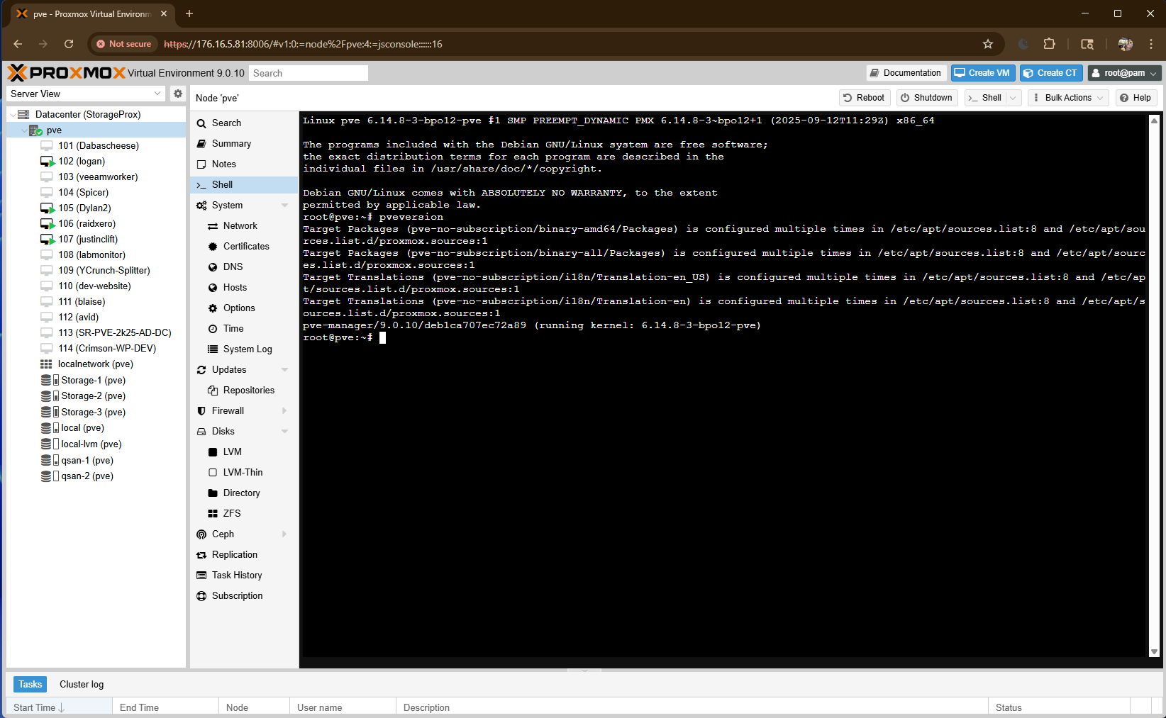
Task: Collapse the System section arrow
Action: [x=285, y=206]
